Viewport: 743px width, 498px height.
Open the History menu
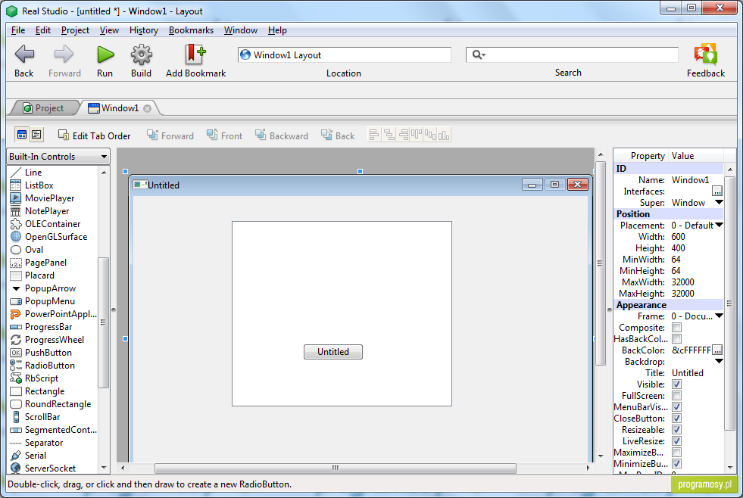pyautogui.click(x=144, y=30)
